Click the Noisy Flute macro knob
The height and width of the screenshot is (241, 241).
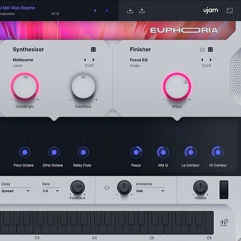(x=83, y=152)
